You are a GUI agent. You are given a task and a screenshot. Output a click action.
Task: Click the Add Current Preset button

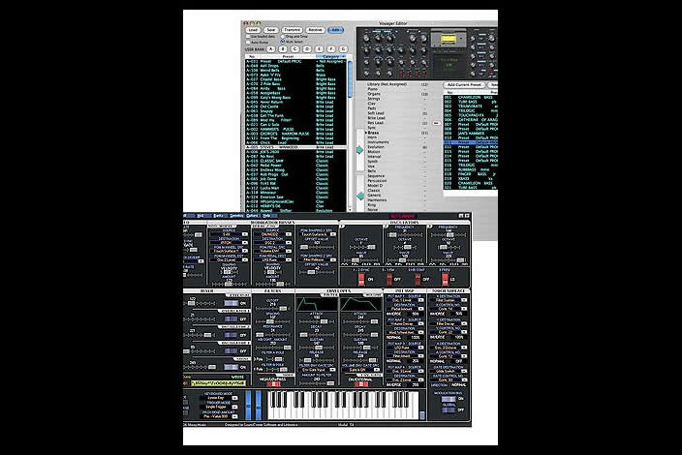pos(464,85)
